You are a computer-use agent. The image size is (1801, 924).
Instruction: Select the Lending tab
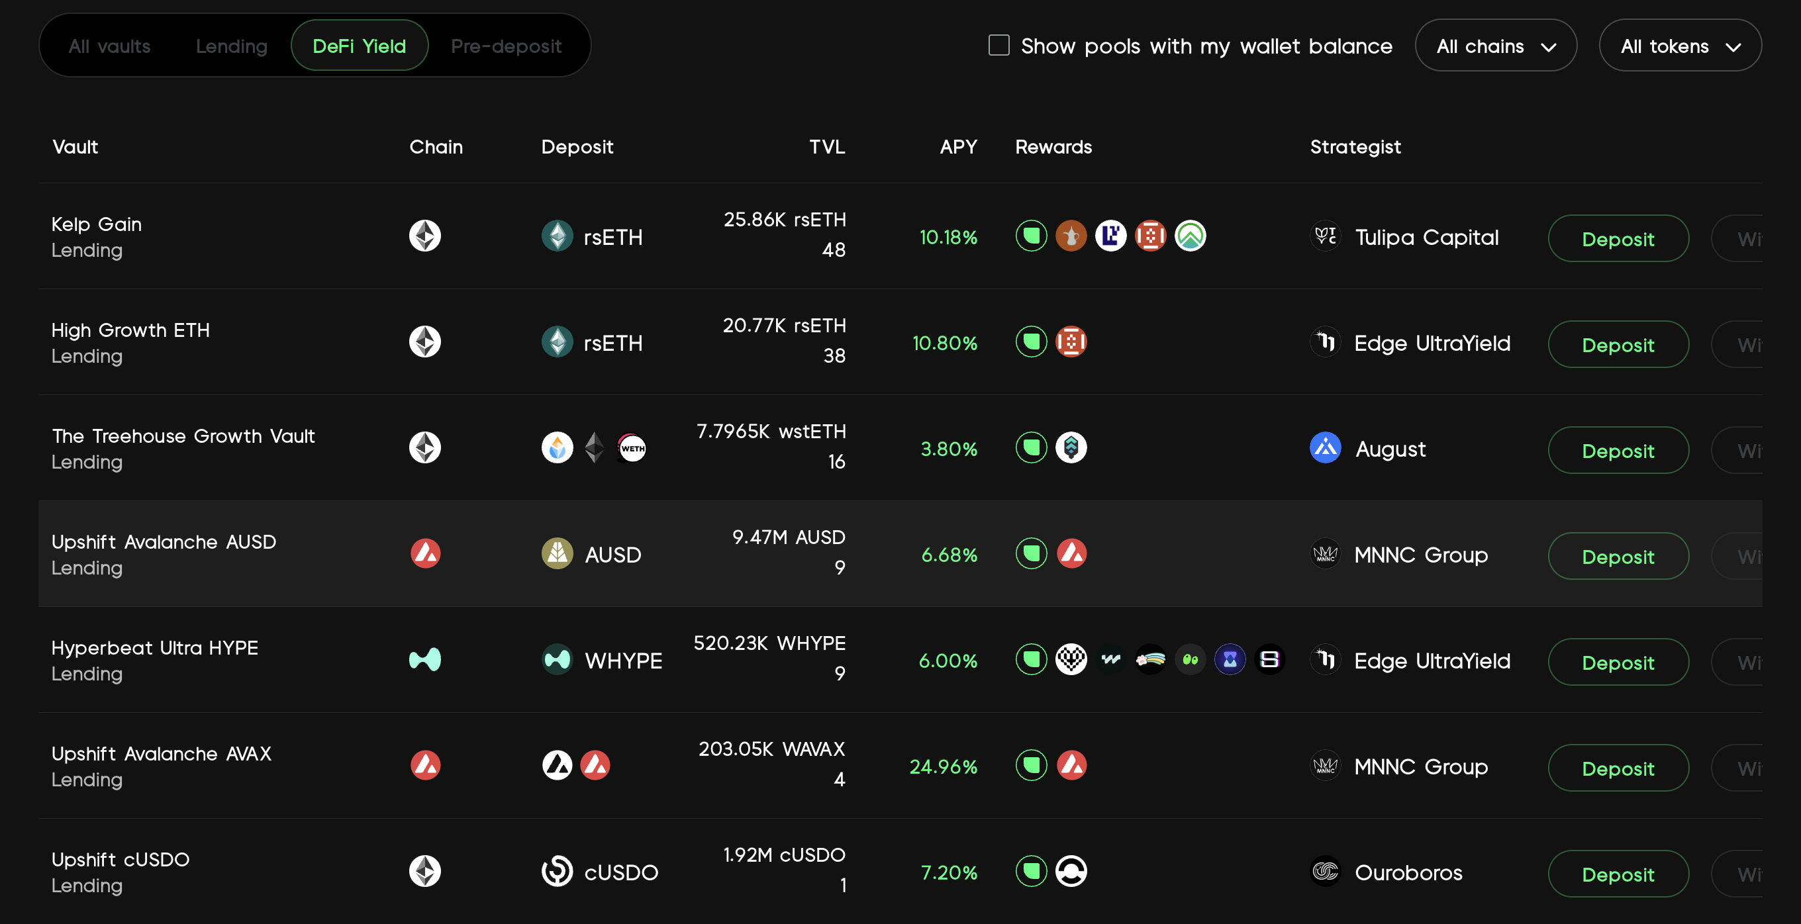232,46
